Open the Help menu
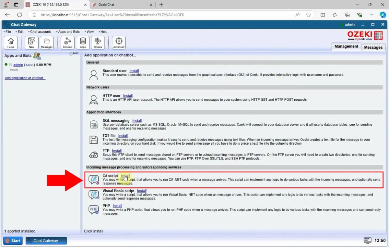Viewport: 389px width, 247px height. 104,32
